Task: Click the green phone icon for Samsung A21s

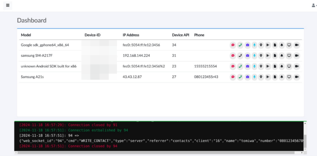Action: (240, 77)
